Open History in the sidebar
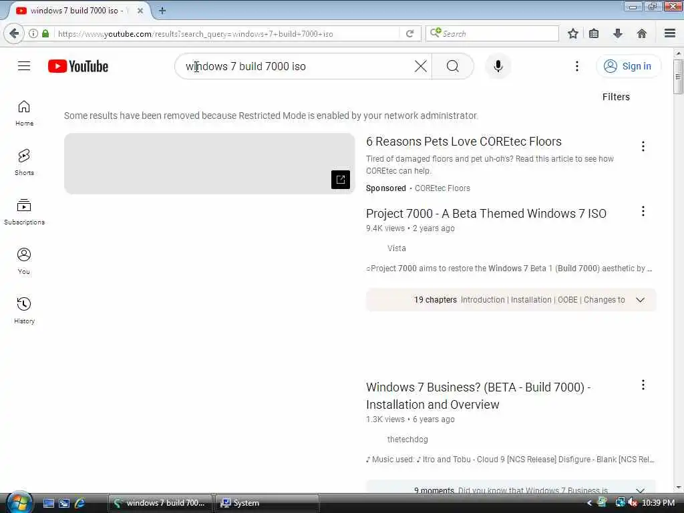 (x=24, y=311)
